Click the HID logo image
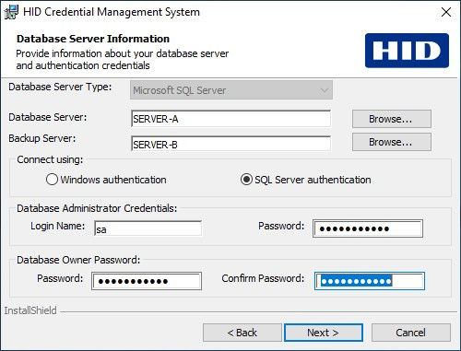The height and width of the screenshot is (351, 461). [x=407, y=51]
